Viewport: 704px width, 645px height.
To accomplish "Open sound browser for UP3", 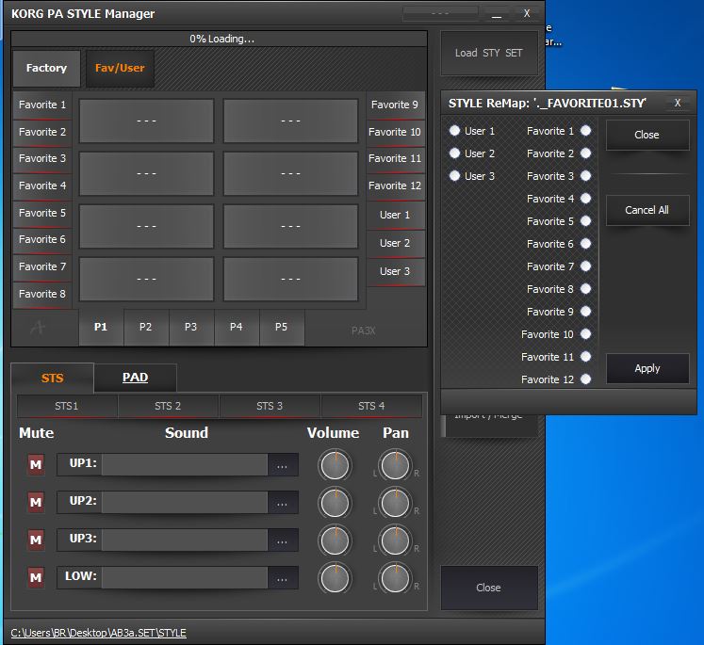I will click(283, 540).
